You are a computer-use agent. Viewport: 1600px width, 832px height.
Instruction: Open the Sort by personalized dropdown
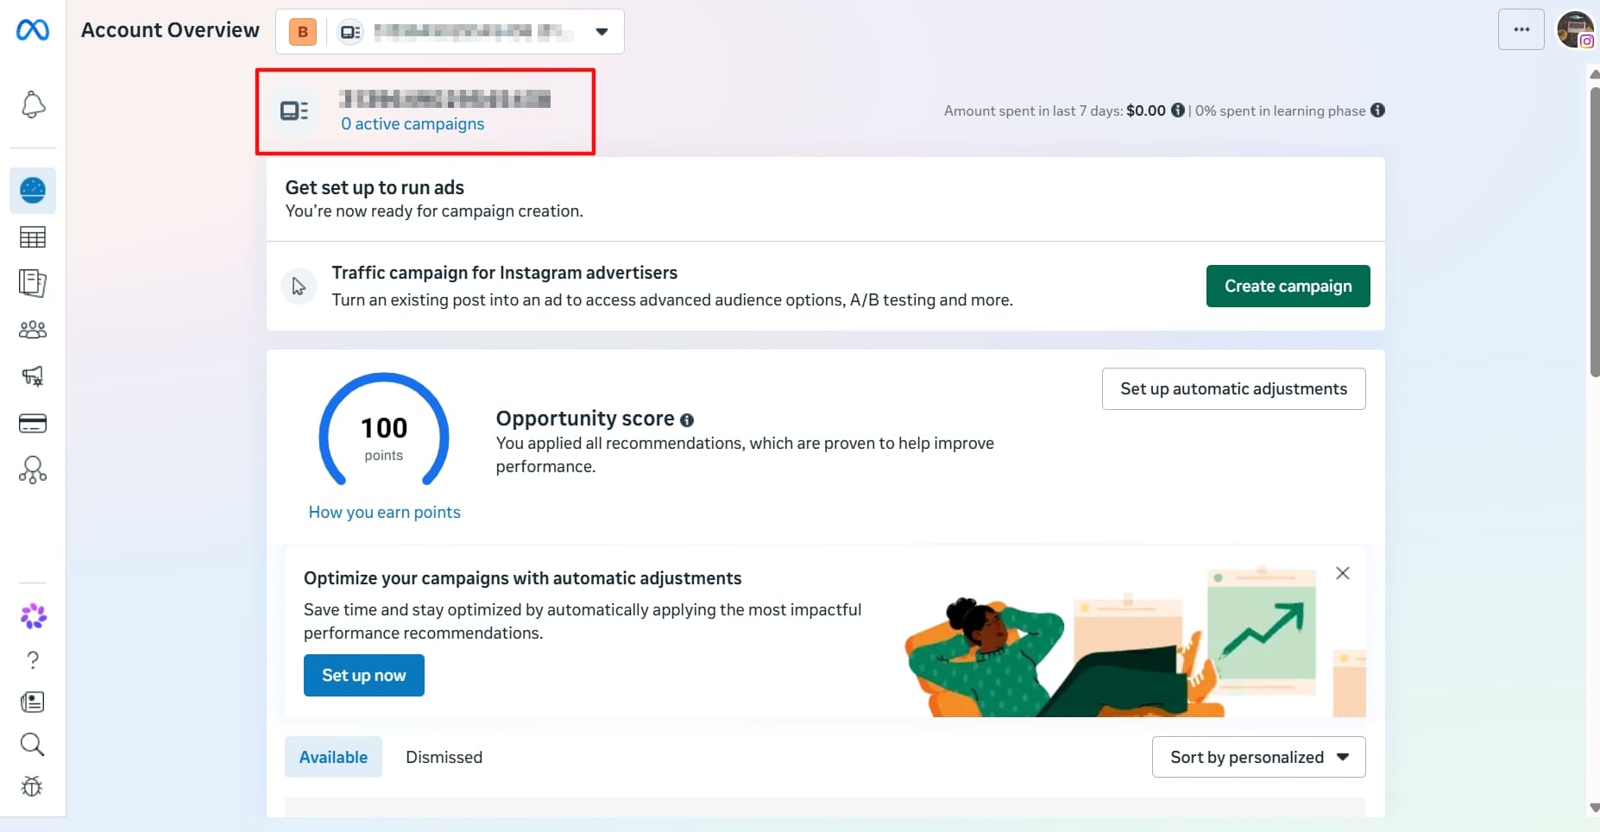1258,757
